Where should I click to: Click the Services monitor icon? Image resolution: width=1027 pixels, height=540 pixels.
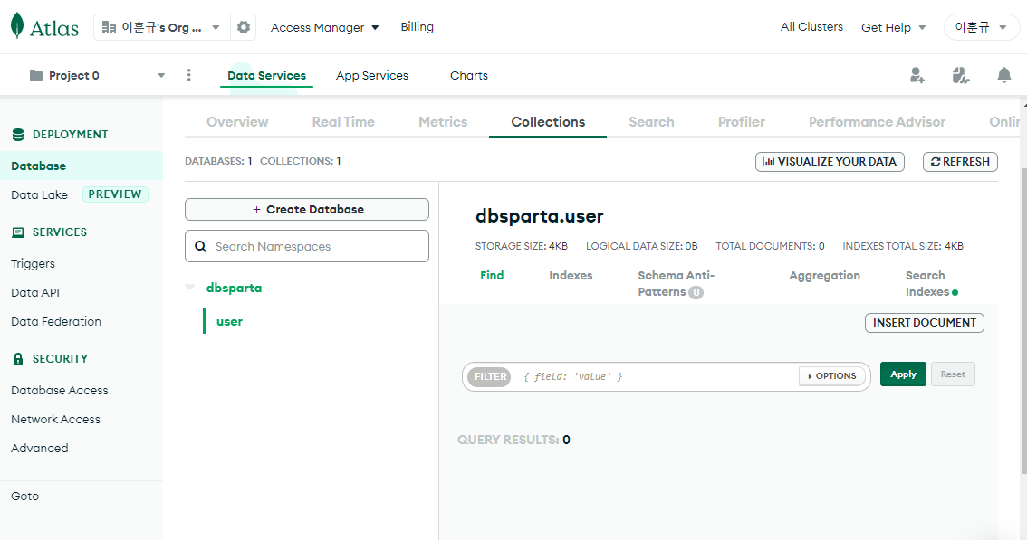tap(18, 232)
